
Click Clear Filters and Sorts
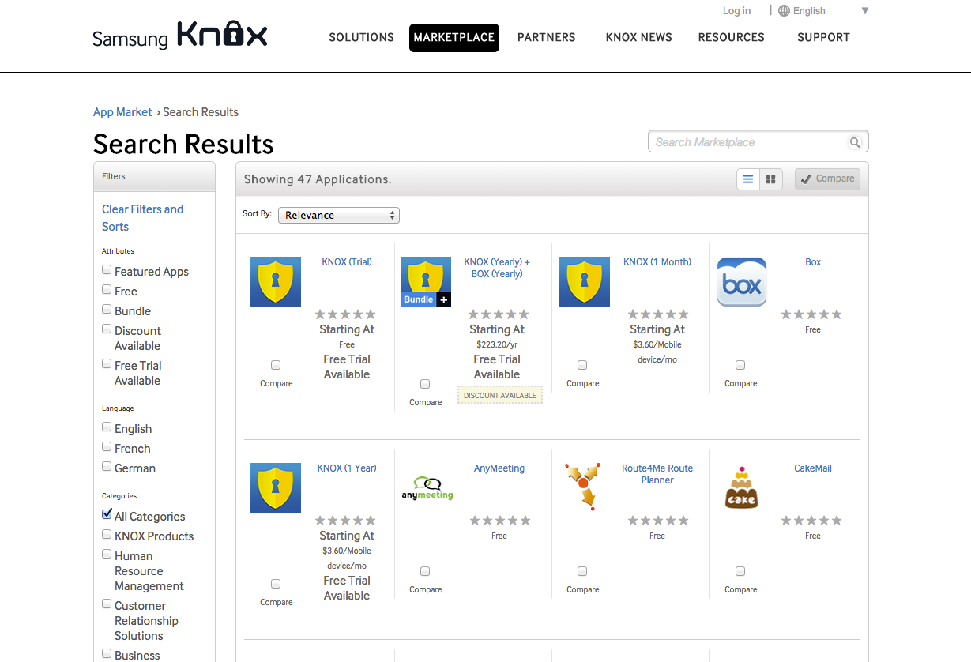(142, 217)
